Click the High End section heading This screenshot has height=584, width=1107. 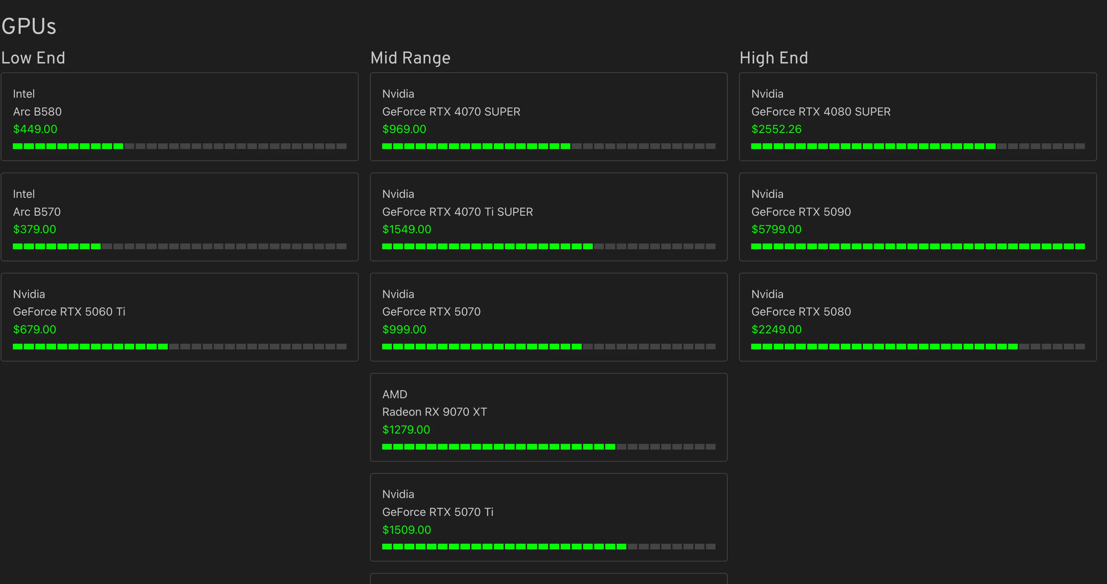point(774,58)
